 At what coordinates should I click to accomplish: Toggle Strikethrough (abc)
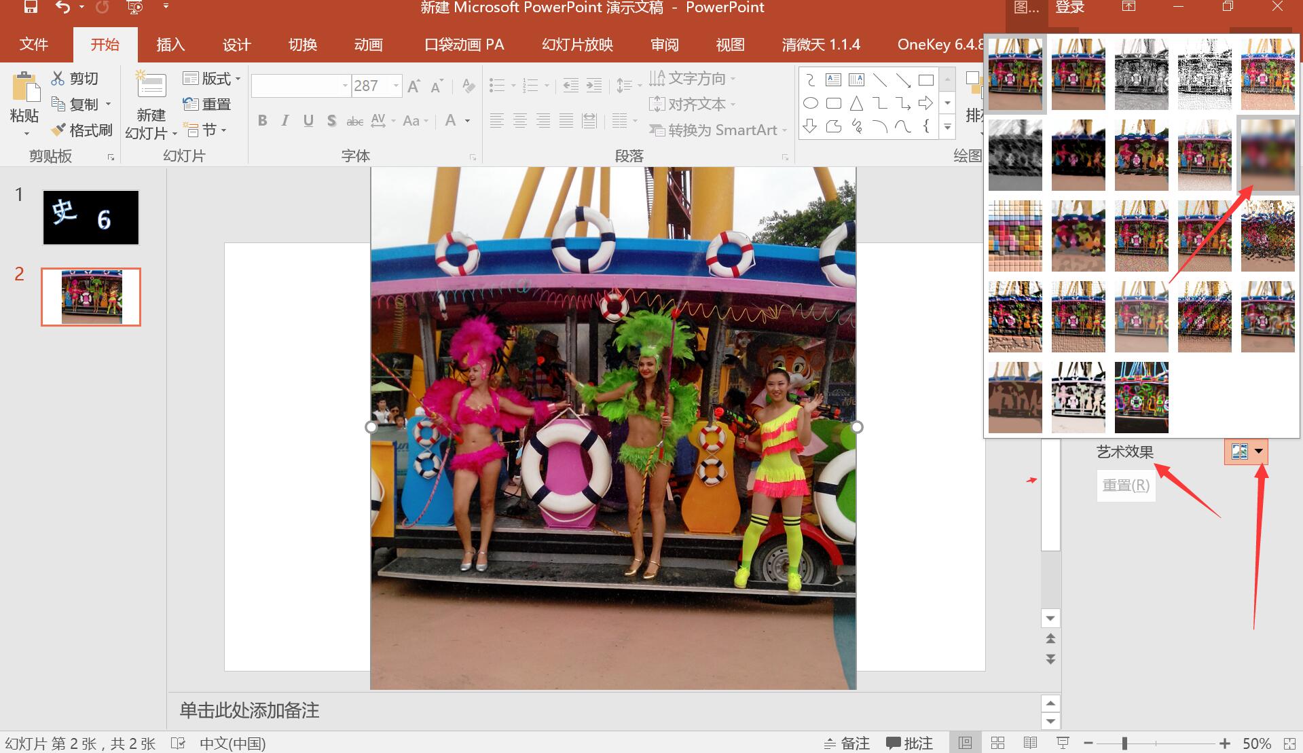point(354,121)
